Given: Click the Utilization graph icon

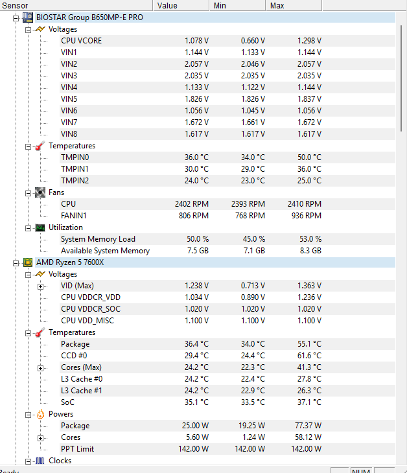Looking at the screenshot, I should point(40,227).
